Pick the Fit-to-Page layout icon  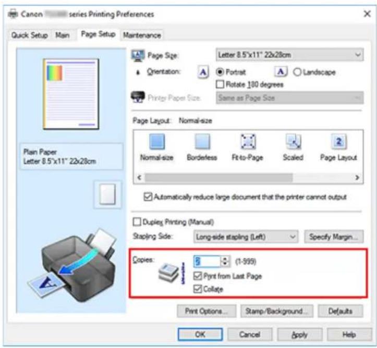point(248,142)
